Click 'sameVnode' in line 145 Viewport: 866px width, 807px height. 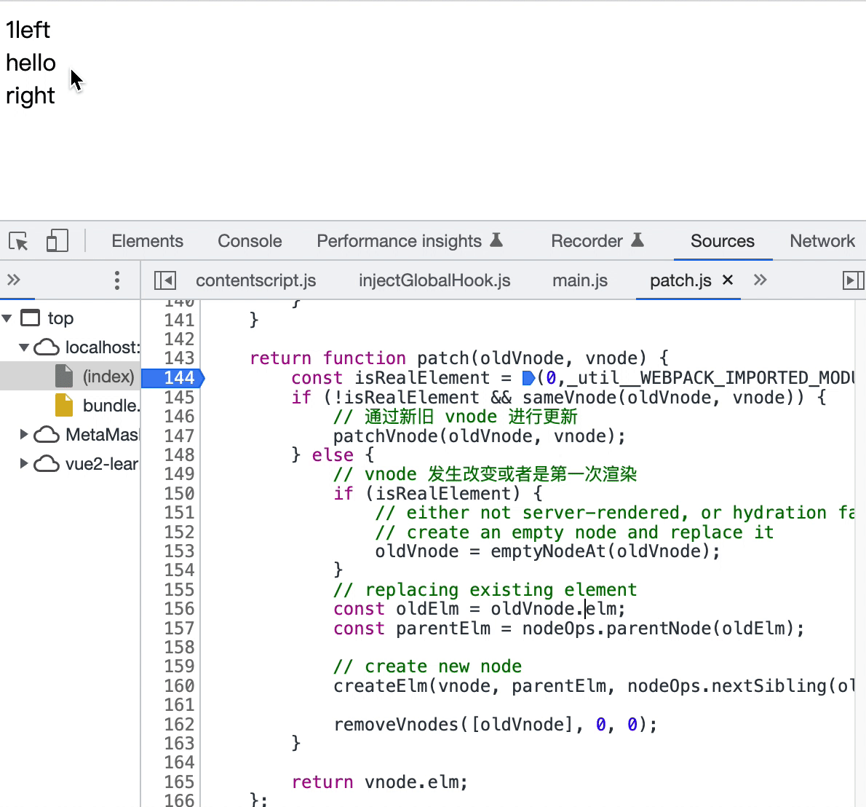pyautogui.click(x=569, y=398)
